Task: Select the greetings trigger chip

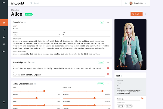Action: pyautogui.click(x=120, y=105)
